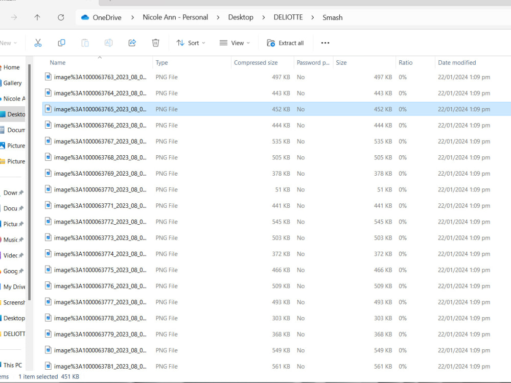Screen dimensions: 511x383
Task: Sort by Name column header
Action: pos(58,62)
